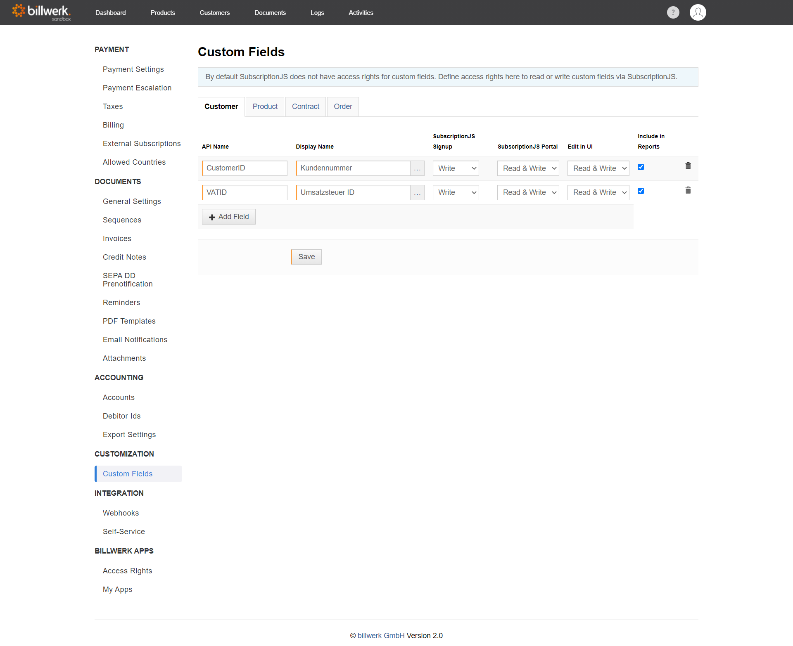Click the billwerk logo icon
793x646 pixels.
20,12
